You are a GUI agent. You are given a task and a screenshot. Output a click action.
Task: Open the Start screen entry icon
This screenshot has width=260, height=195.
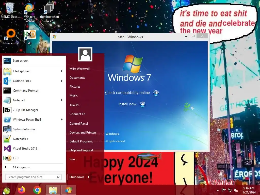pyautogui.click(x=7, y=61)
